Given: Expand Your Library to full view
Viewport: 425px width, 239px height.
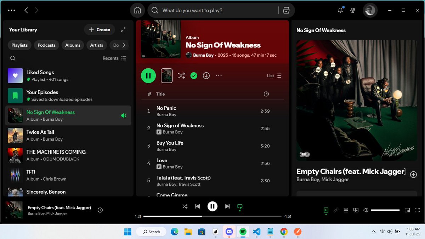Looking at the screenshot, I should pyautogui.click(x=123, y=30).
